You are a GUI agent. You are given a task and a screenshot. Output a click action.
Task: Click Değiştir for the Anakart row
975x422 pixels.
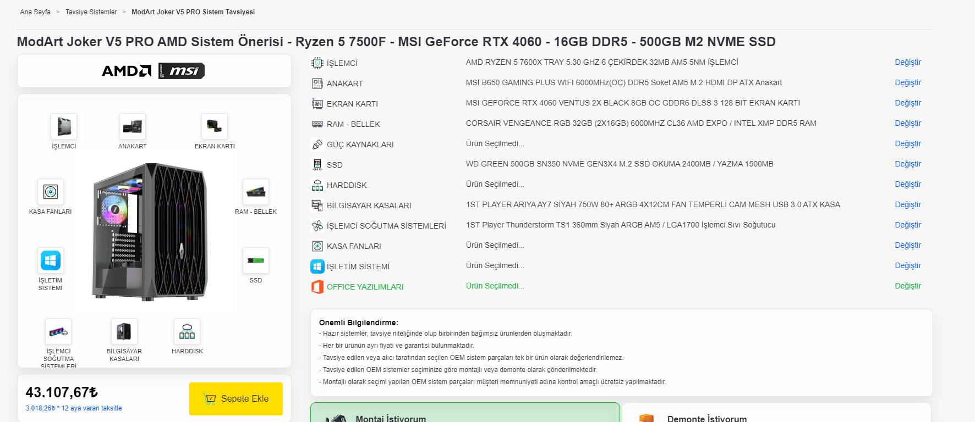click(908, 82)
